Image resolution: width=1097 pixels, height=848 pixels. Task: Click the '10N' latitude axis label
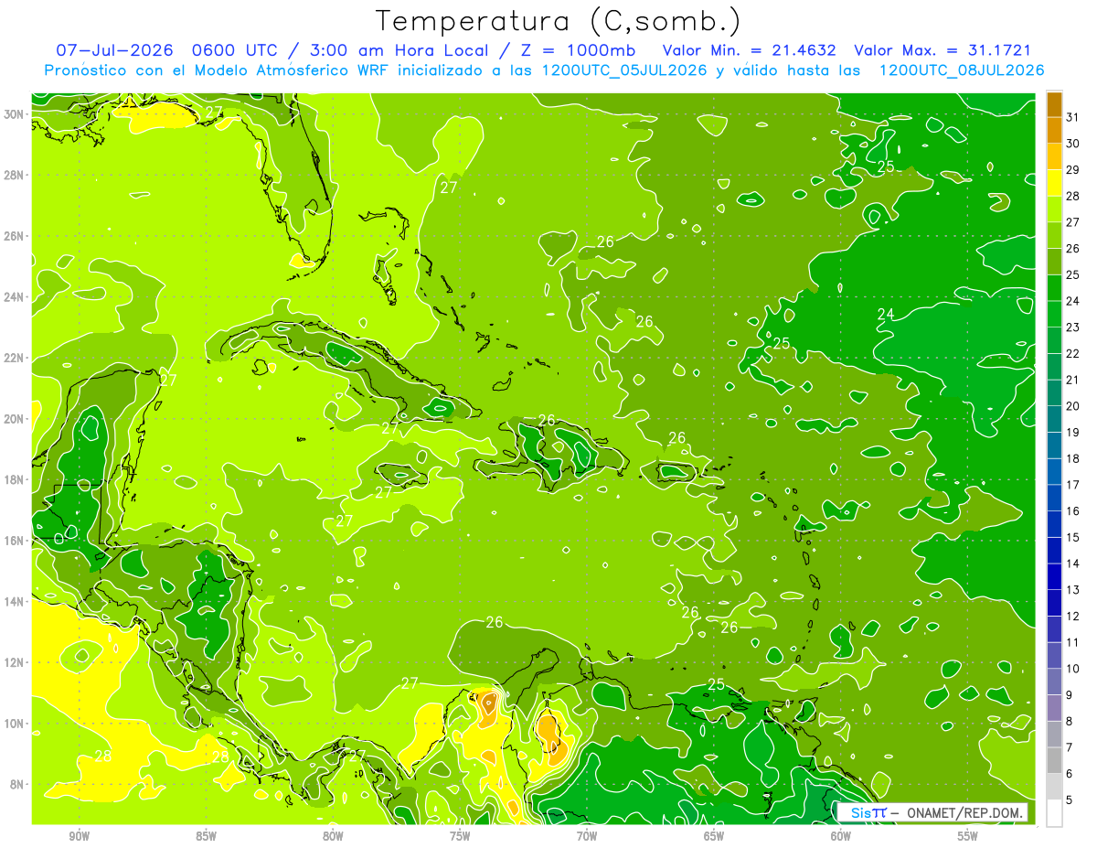[14, 724]
